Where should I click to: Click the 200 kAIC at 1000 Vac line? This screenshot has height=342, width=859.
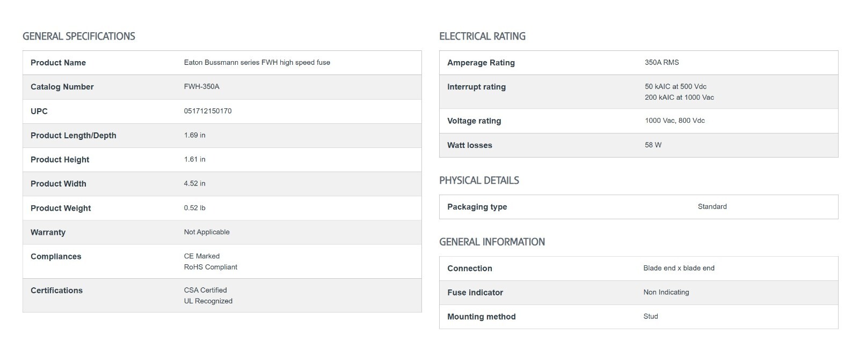tap(679, 98)
